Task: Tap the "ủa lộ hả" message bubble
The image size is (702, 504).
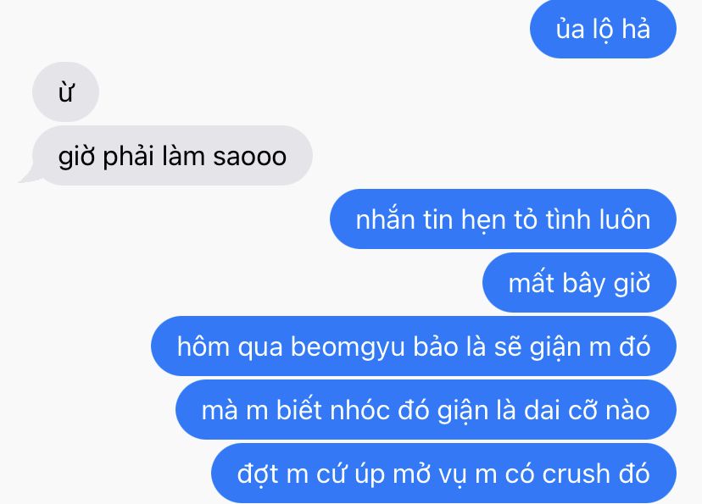Action: (x=603, y=29)
